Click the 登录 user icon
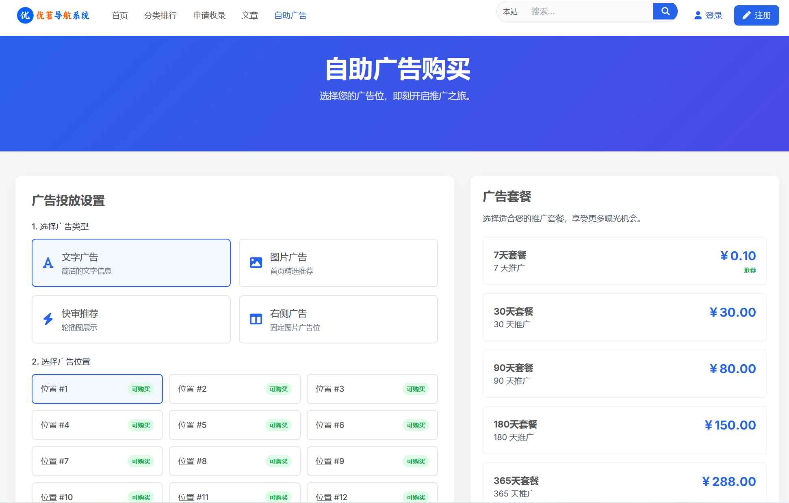The image size is (789, 503). (x=697, y=15)
